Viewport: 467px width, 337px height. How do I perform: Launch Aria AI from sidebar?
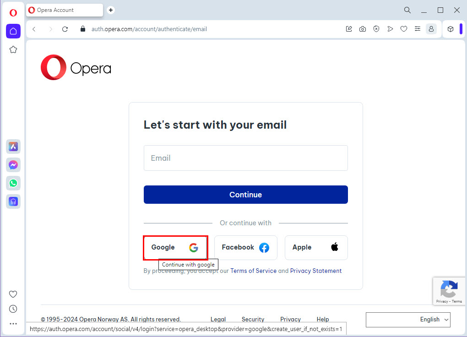13,147
